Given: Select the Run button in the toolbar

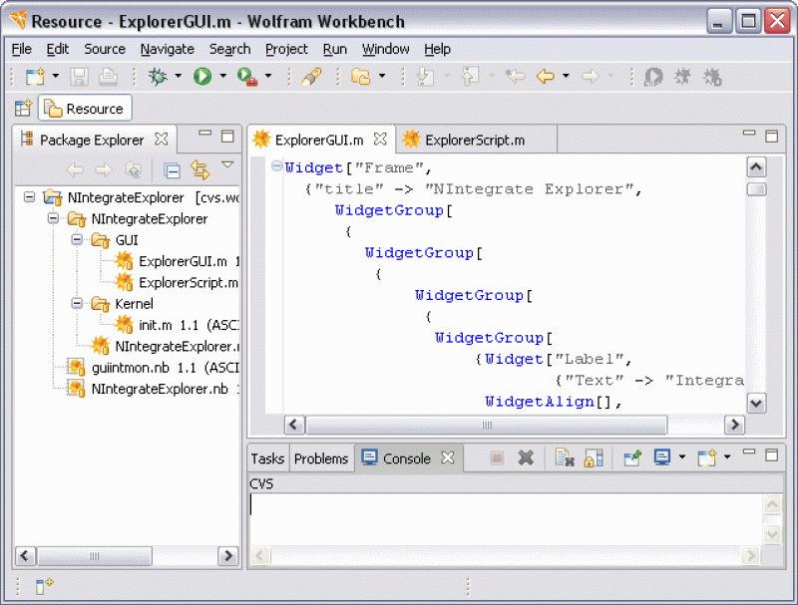Looking at the screenshot, I should coord(200,76).
